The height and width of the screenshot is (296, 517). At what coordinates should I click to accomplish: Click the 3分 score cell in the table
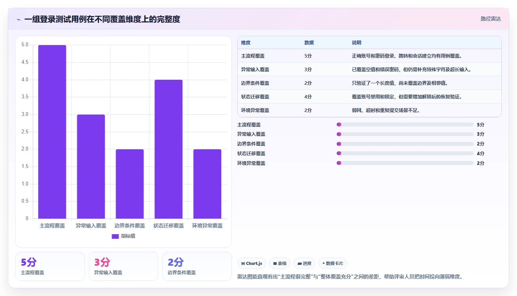pyautogui.click(x=308, y=70)
